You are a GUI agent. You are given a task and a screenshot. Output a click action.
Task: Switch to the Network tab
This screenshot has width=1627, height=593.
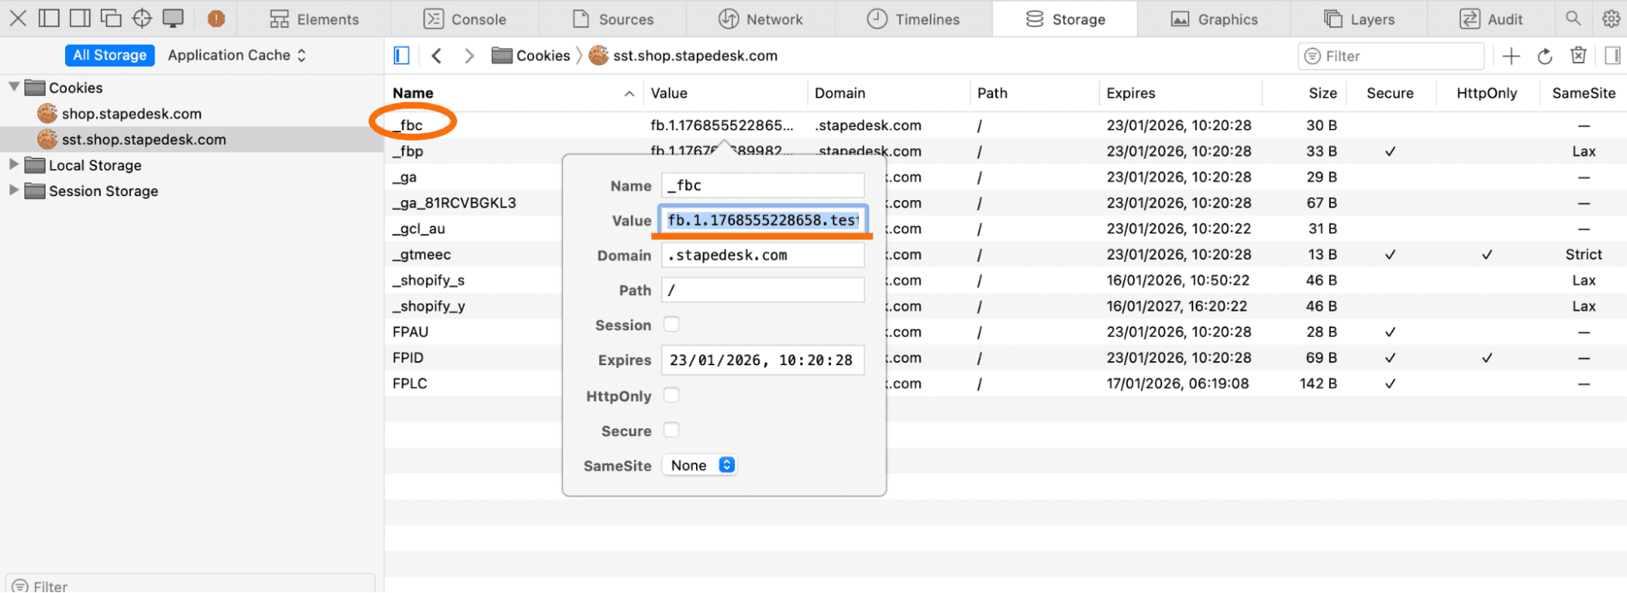[760, 19]
